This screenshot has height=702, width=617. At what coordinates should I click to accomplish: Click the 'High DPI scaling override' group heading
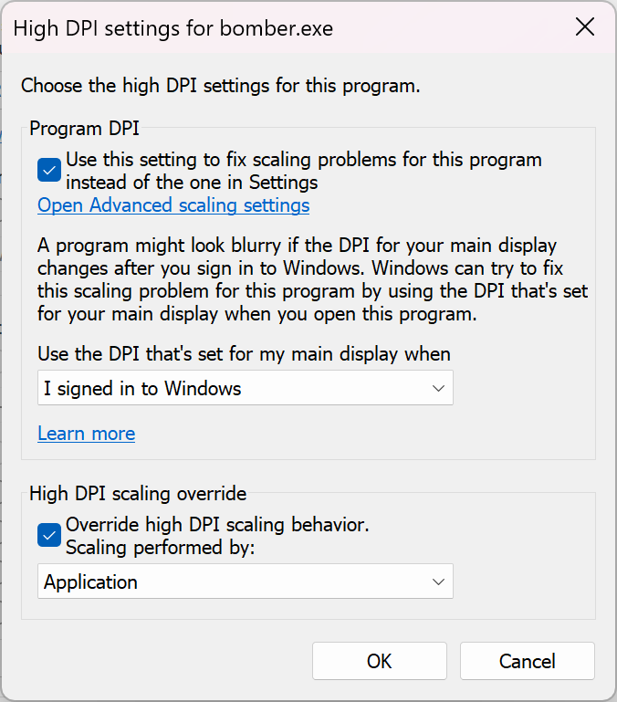pyautogui.click(x=138, y=494)
